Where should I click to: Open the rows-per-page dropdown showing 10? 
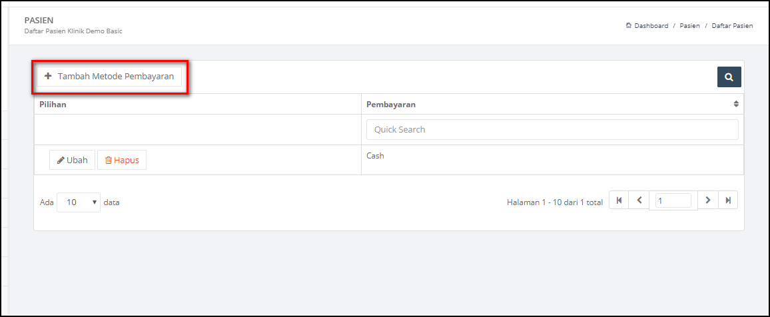click(x=79, y=202)
